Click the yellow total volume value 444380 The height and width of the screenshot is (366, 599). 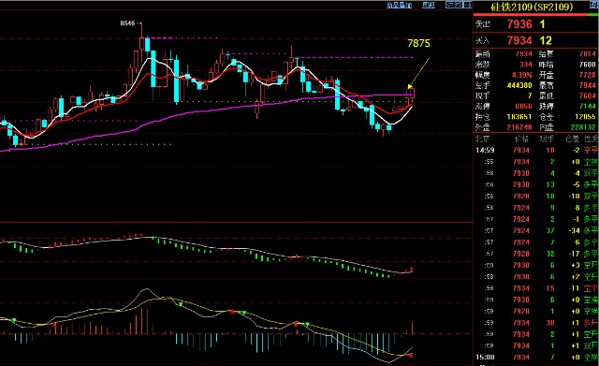(519, 85)
